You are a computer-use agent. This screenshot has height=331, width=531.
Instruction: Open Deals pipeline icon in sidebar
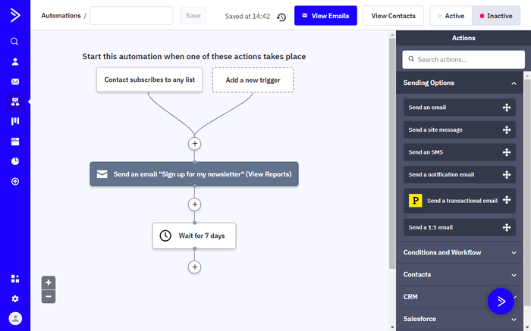coord(15,121)
